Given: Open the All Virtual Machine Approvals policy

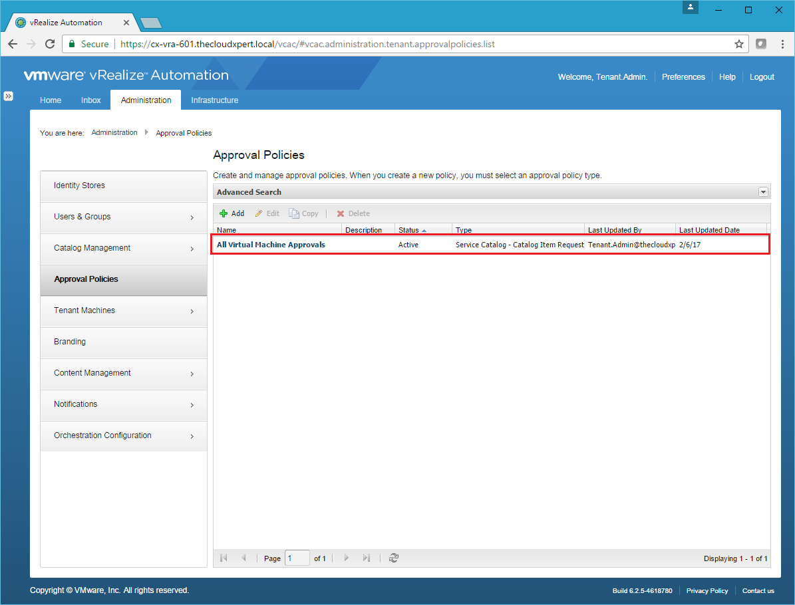Looking at the screenshot, I should (271, 245).
